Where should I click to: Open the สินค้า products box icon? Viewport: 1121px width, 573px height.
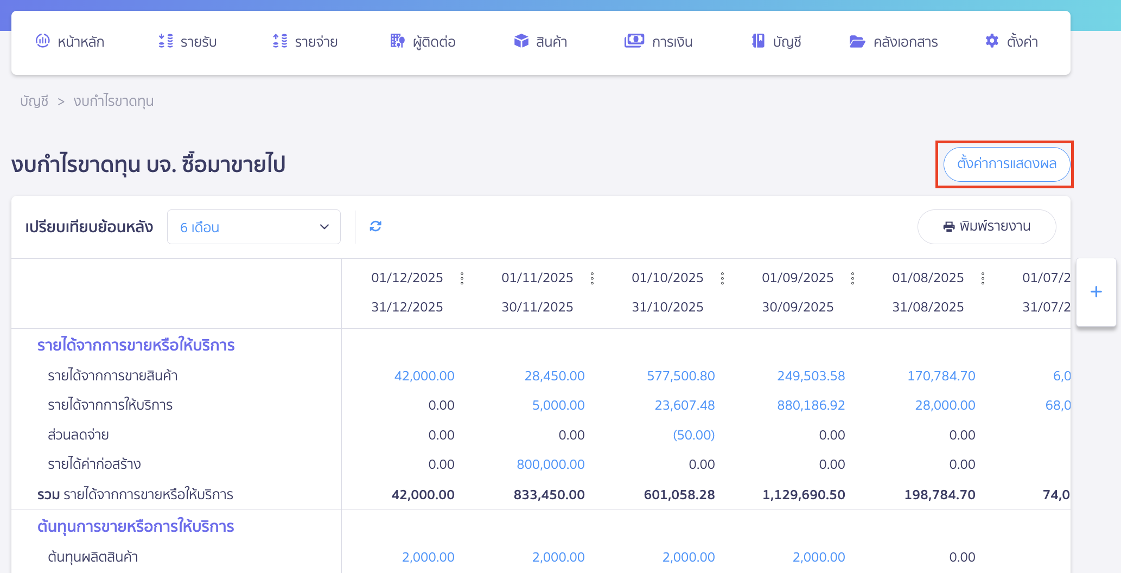coord(520,41)
